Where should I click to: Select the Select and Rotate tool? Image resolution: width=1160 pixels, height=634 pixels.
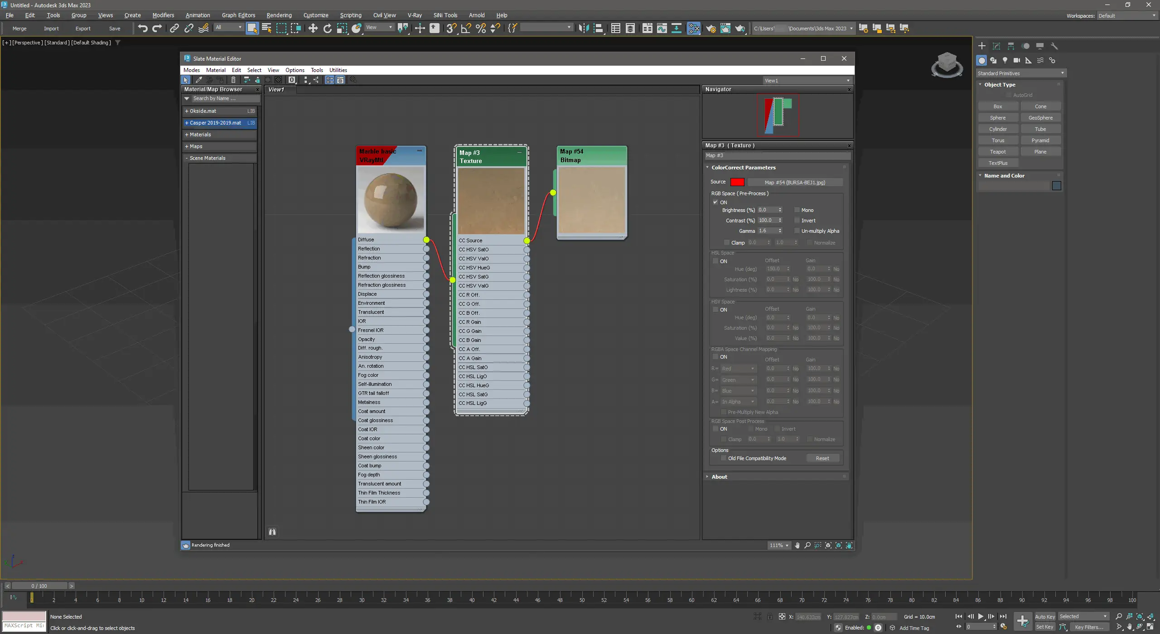(x=327, y=28)
